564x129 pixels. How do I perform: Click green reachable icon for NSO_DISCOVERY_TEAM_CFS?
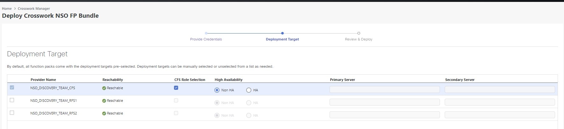(x=104, y=88)
